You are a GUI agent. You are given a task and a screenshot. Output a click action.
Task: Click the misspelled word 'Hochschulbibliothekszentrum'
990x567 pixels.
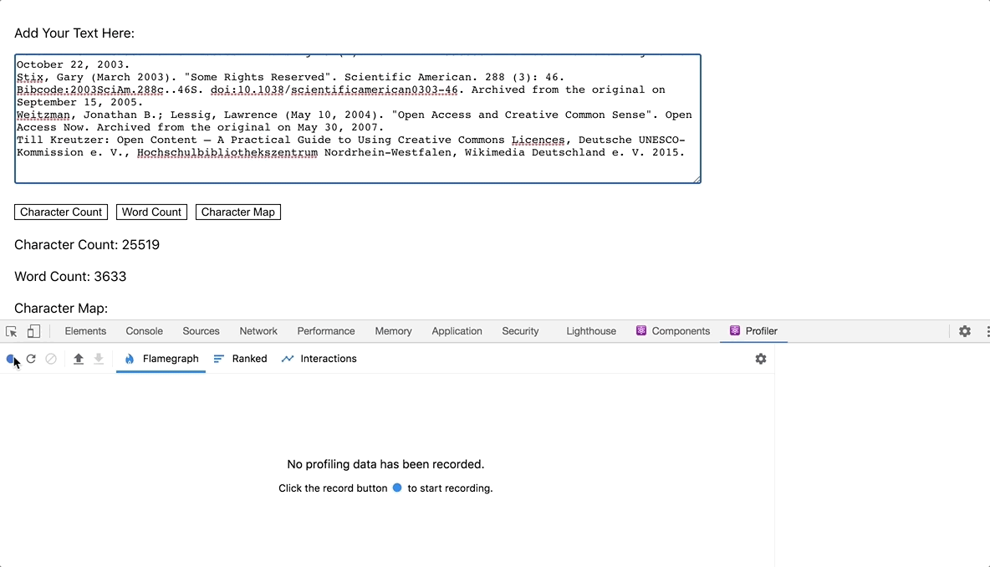pos(227,153)
